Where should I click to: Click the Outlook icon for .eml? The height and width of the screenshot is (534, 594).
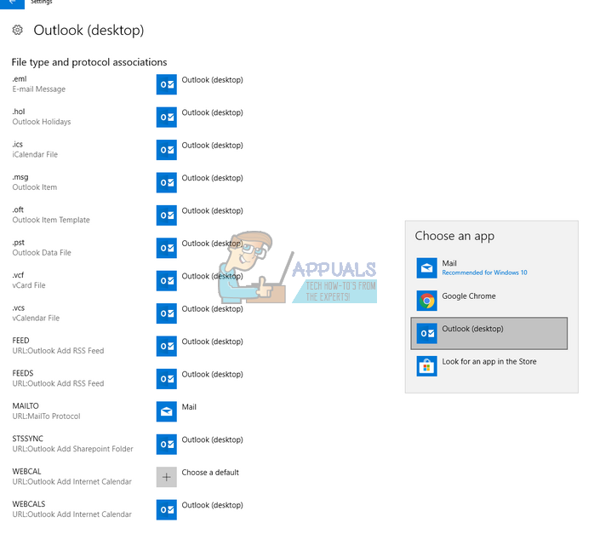[166, 84]
